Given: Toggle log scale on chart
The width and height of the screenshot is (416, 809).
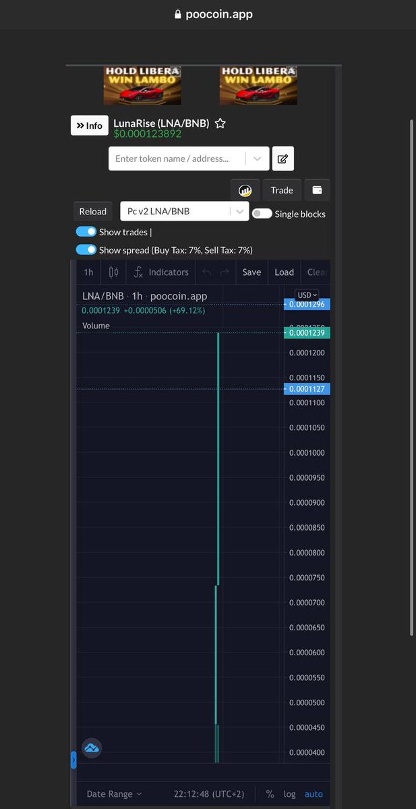Looking at the screenshot, I should [289, 794].
